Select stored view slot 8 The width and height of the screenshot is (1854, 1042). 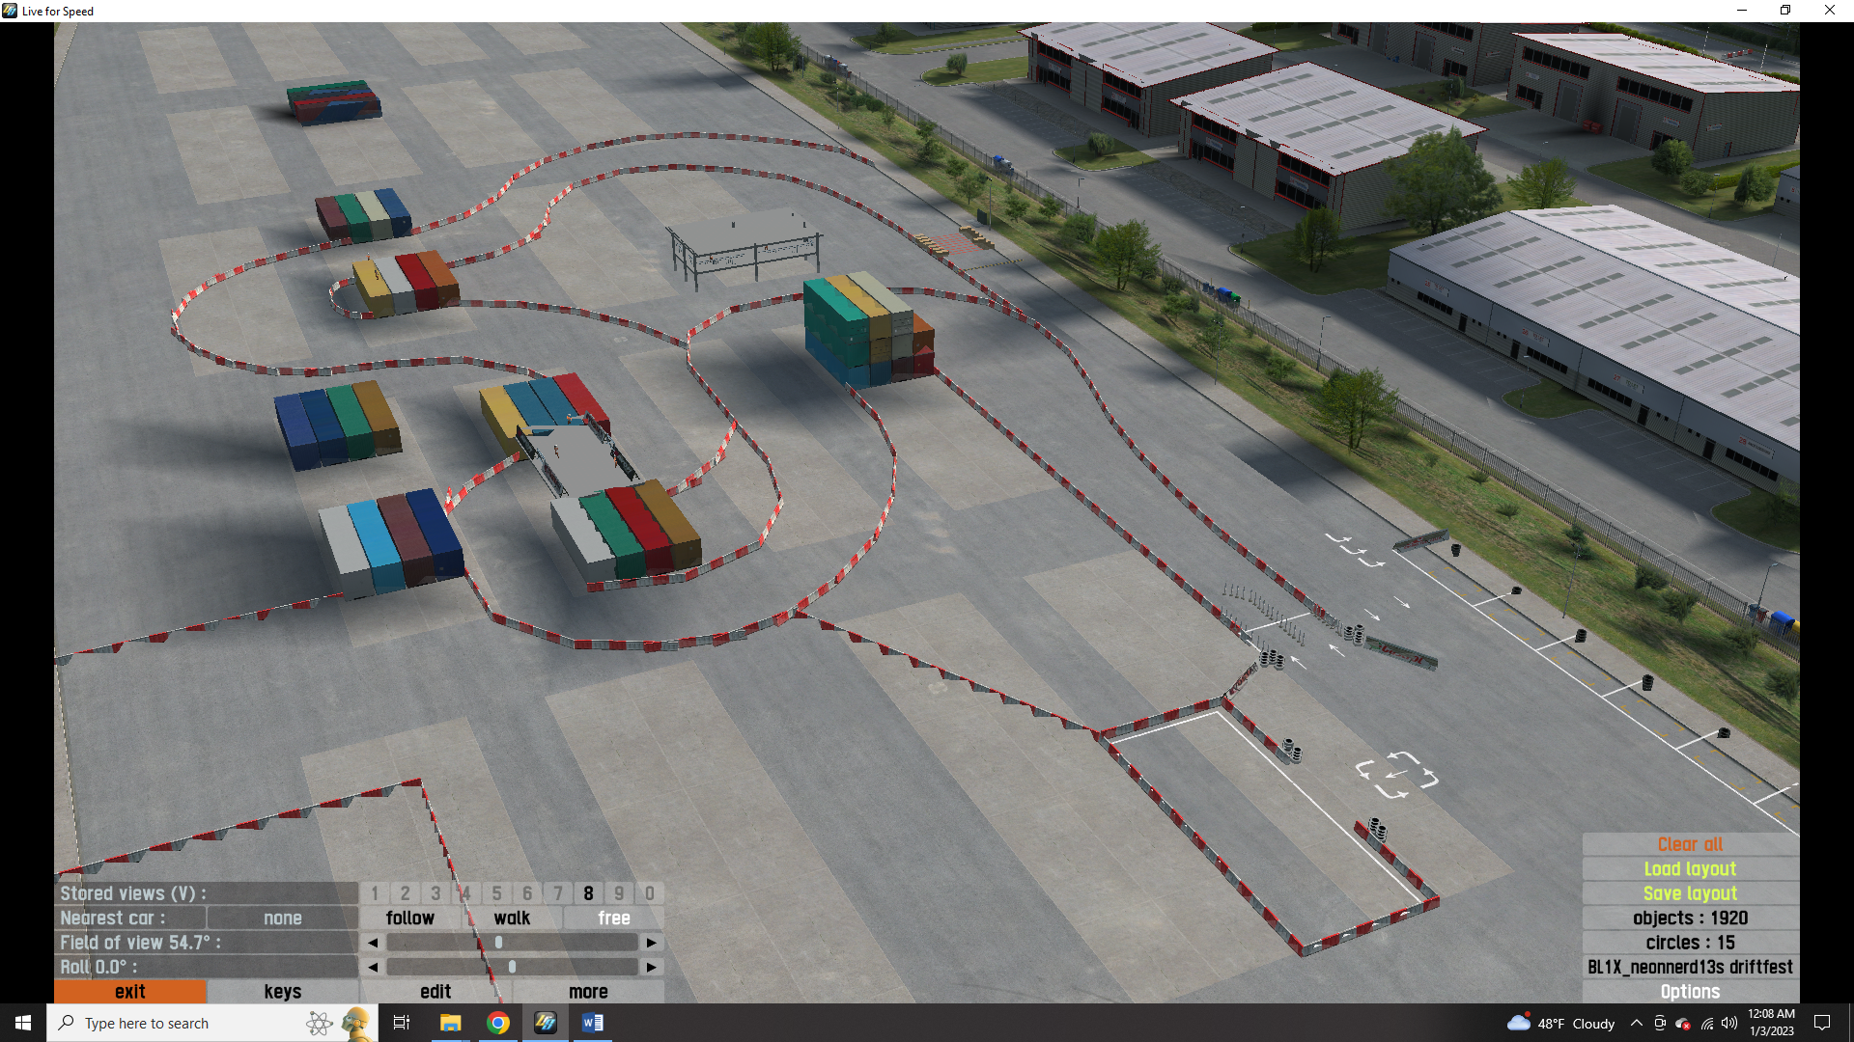point(588,893)
